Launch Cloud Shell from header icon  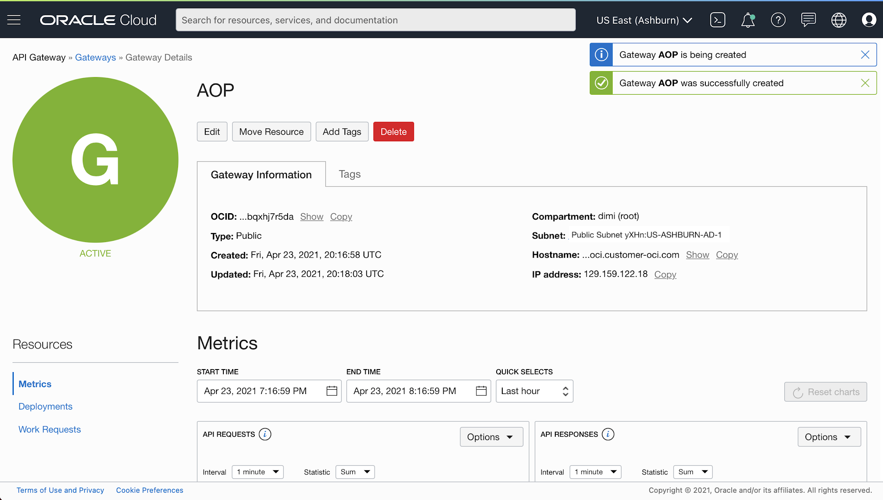coord(717,20)
